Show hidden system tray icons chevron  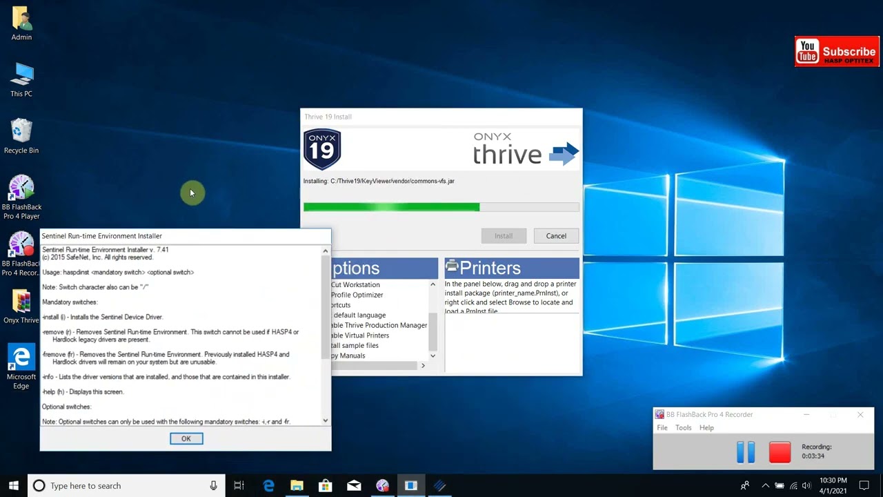pos(765,486)
